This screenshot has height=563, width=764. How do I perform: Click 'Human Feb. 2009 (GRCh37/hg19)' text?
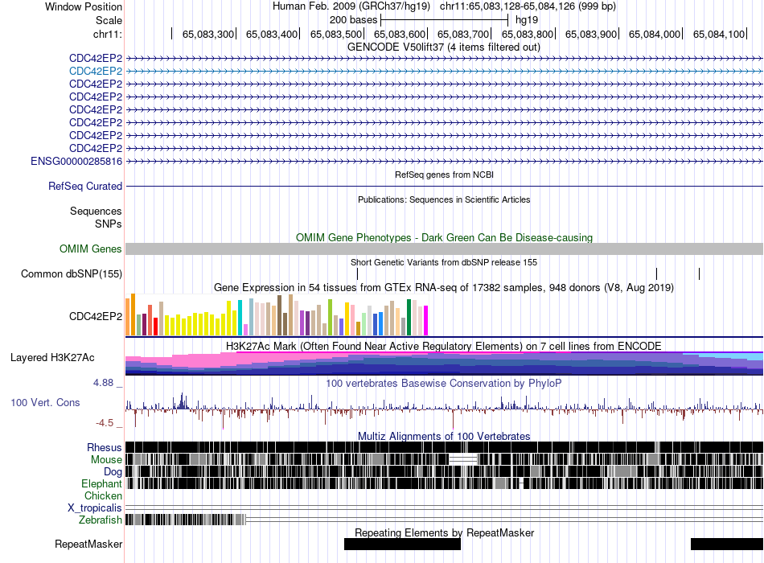(x=351, y=6)
